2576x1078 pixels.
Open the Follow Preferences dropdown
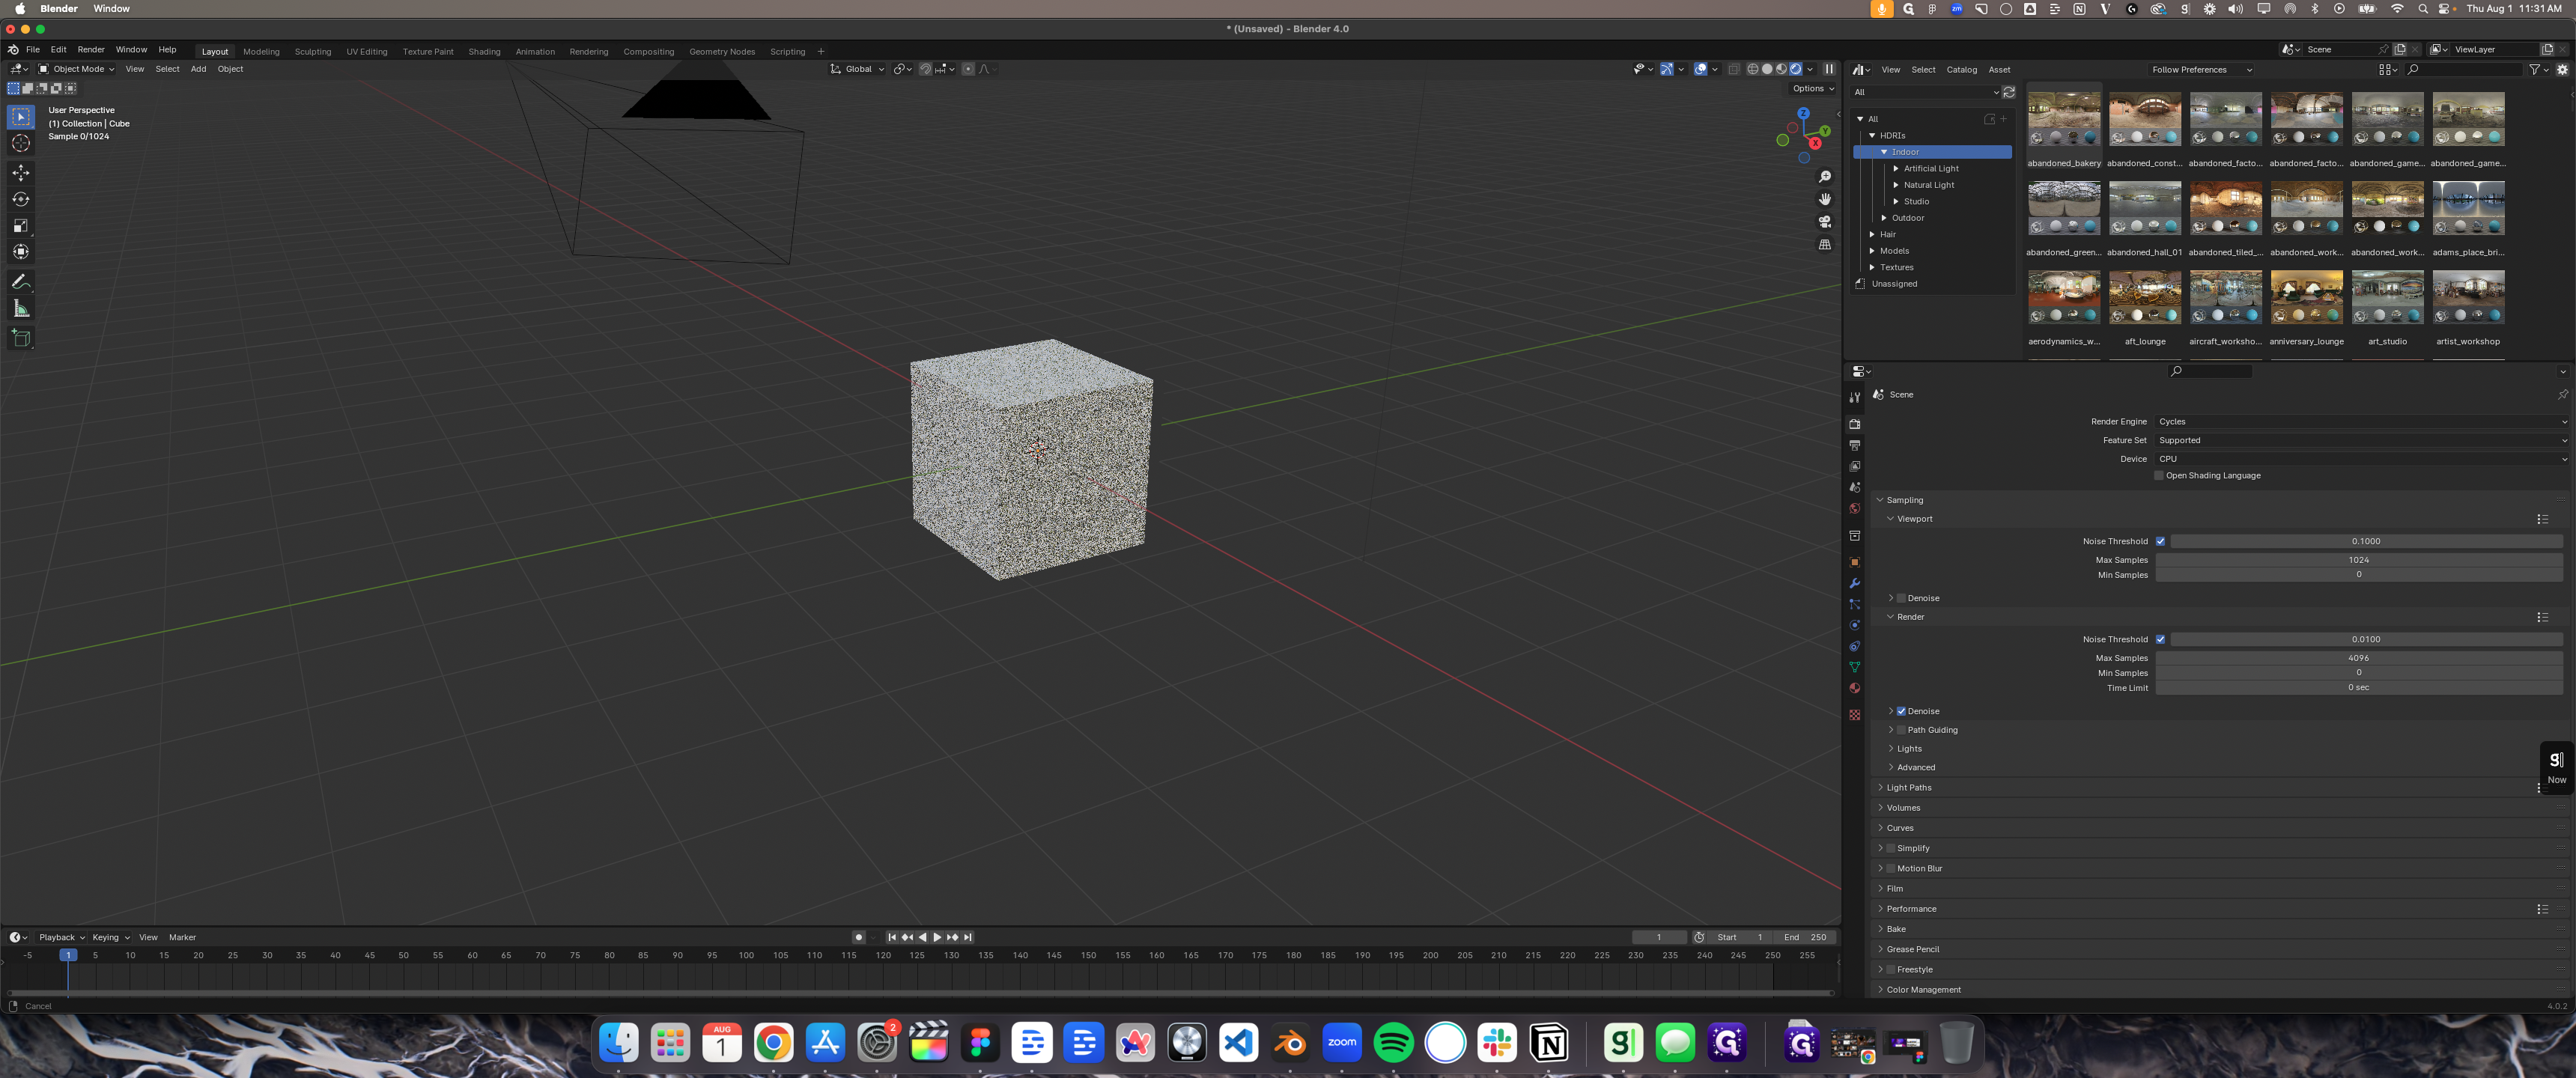point(2202,70)
